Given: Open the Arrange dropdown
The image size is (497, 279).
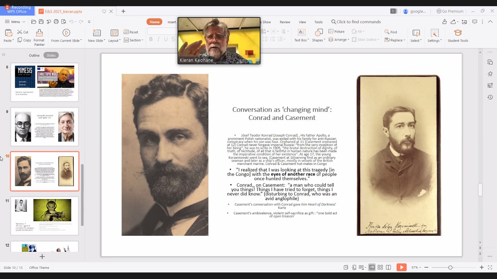Looking at the screenshot, I should (339, 40).
